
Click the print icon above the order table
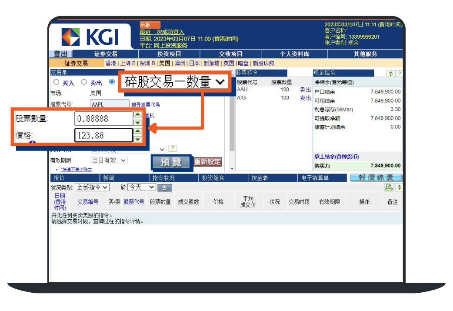(389, 187)
